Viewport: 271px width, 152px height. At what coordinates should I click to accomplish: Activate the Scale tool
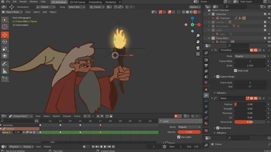5,49
